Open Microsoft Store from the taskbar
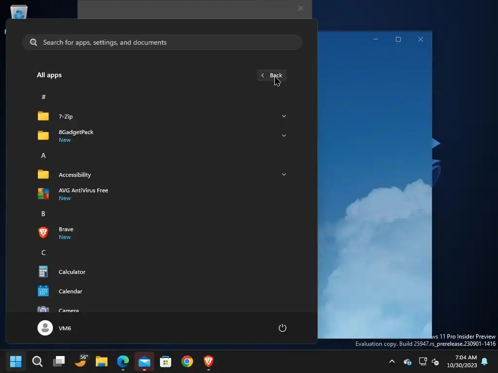Screen dimensions: 498x373 coord(165,361)
